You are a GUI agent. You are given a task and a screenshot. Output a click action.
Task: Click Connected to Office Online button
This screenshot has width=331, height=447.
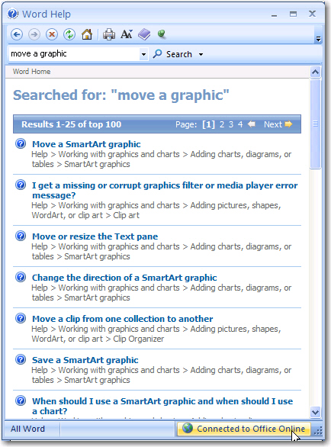tap(244, 429)
